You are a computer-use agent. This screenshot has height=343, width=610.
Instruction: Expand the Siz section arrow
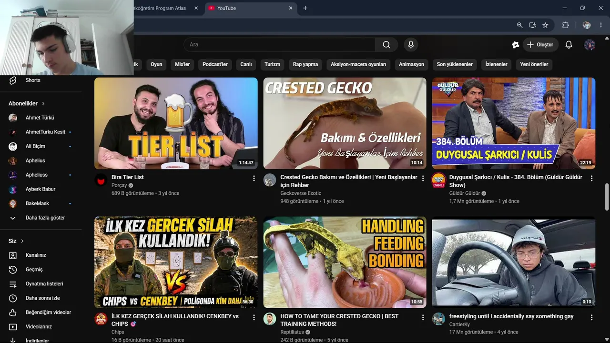[x=22, y=241]
